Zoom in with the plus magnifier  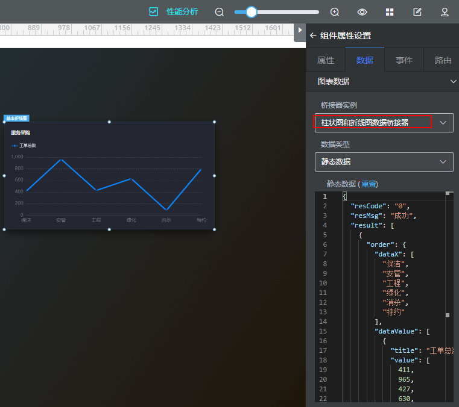tap(335, 12)
